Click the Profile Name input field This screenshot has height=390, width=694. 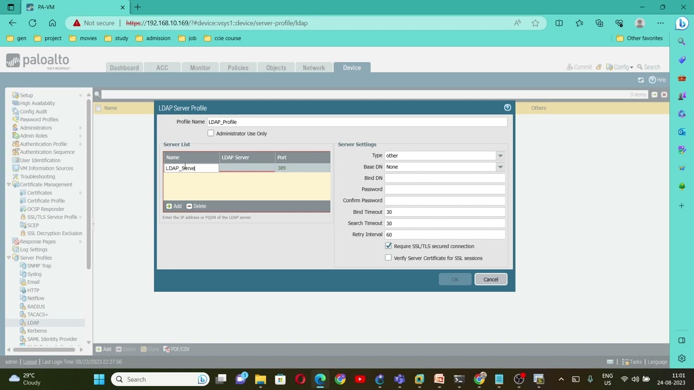point(357,122)
